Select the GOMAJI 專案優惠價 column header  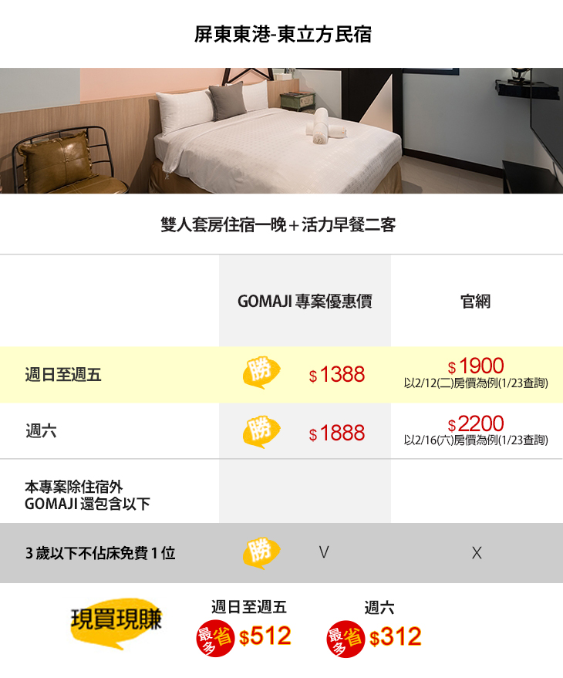pyautogui.click(x=305, y=302)
